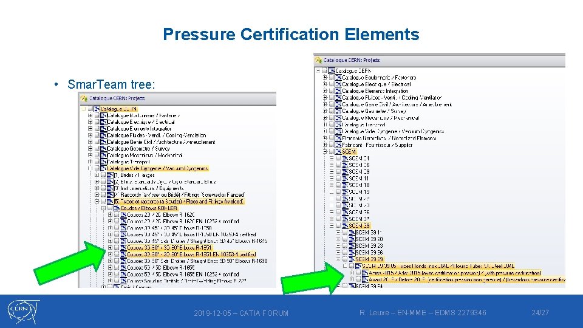Click the icon of 'Straight Ends 3D 90° Elbows R-1690' row
Image resolution: width=583 pixels, height=328 pixels.
[123, 261]
